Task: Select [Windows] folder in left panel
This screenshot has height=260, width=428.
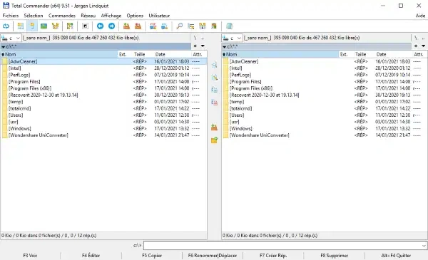Action: coord(103,128)
